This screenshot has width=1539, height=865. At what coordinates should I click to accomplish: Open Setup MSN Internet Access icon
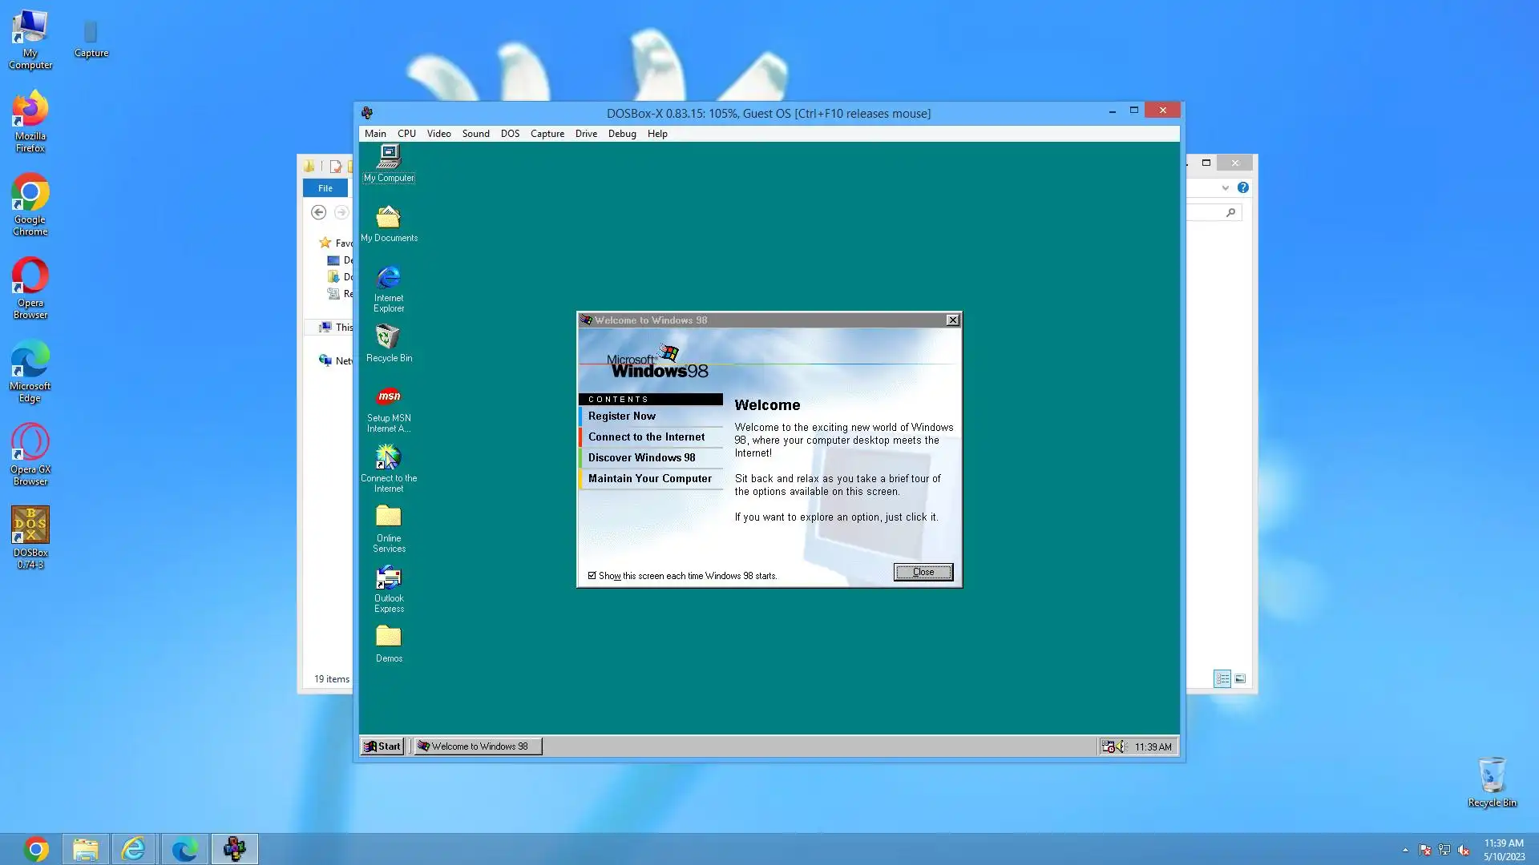[x=389, y=398]
